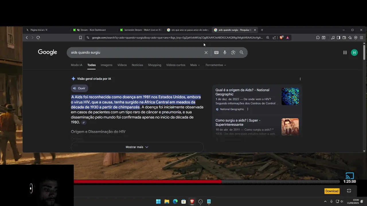
Task: Start a voice search with the microphone
Action: coord(225,52)
